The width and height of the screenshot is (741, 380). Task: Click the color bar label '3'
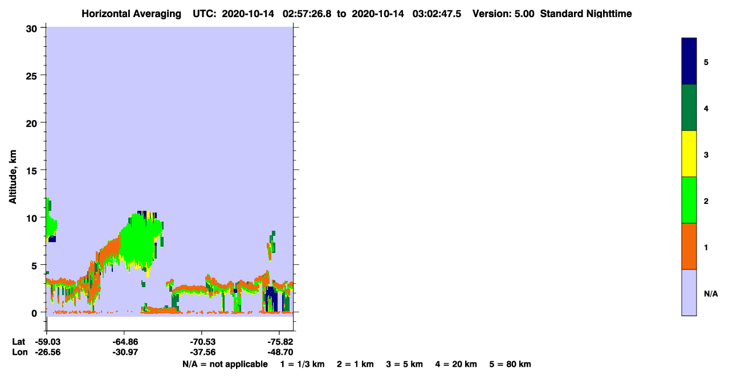706,154
